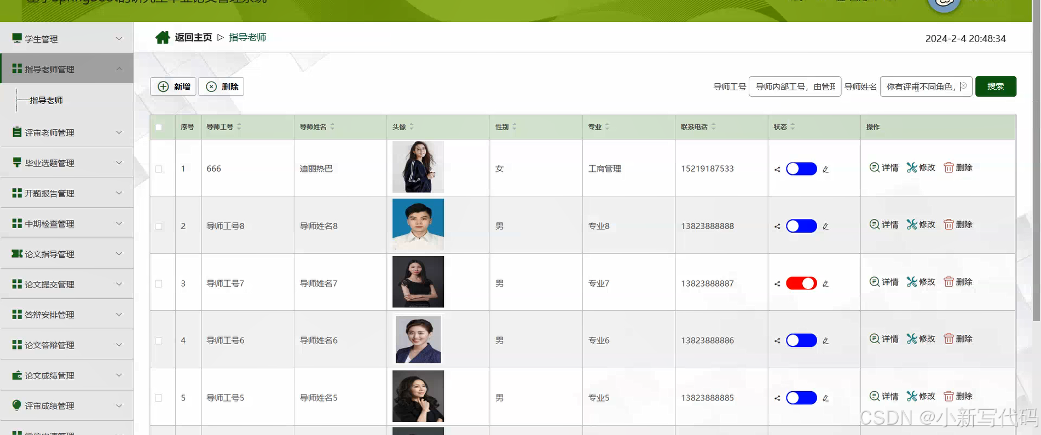Expand 评审老师管理 with its chevron

119,132
